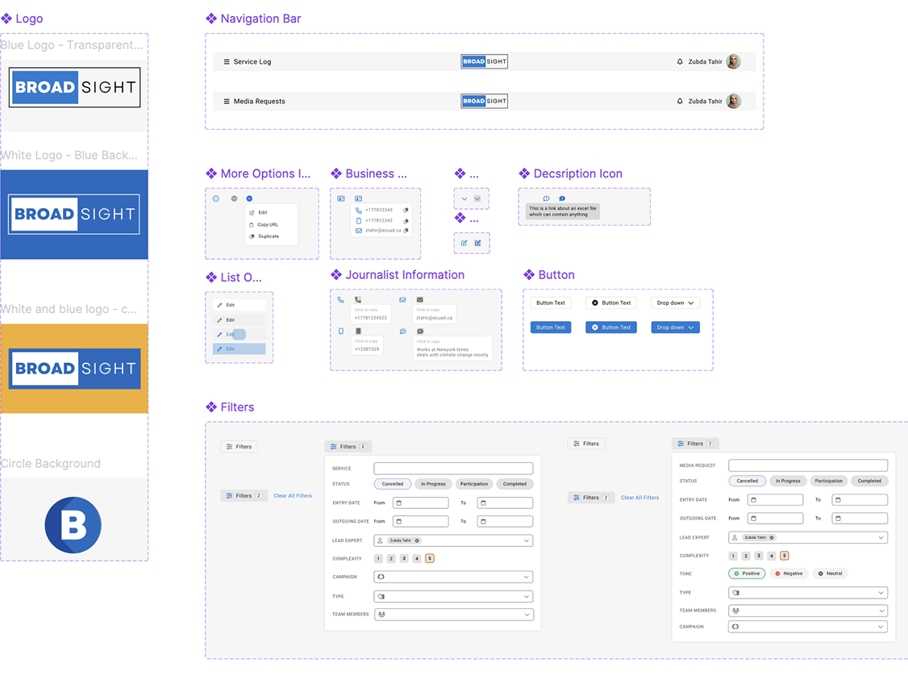This screenshot has width=908, height=680.
Task: Click the Media Request text input field
Action: pyautogui.click(x=808, y=465)
